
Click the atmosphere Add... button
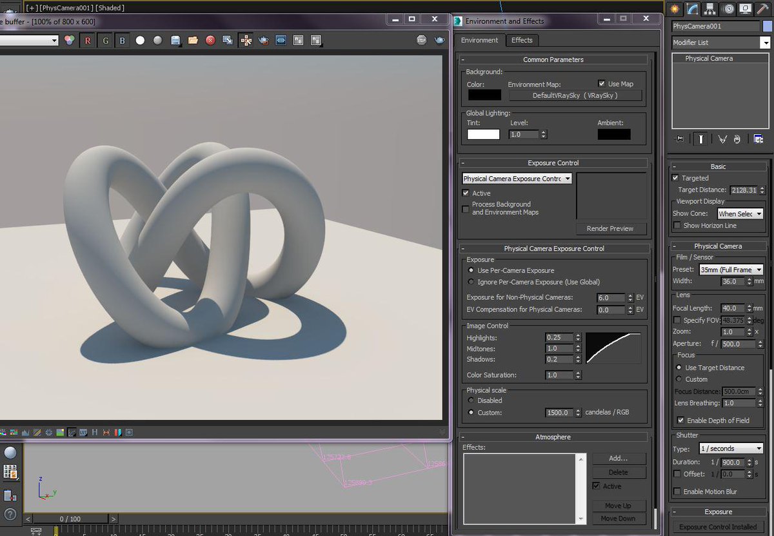(618, 458)
